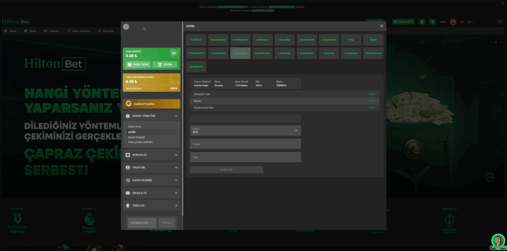Open the profile avatar in the panel

(126, 27)
